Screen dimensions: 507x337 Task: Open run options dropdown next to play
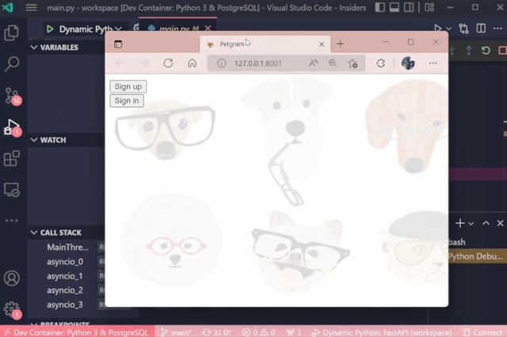449,28
